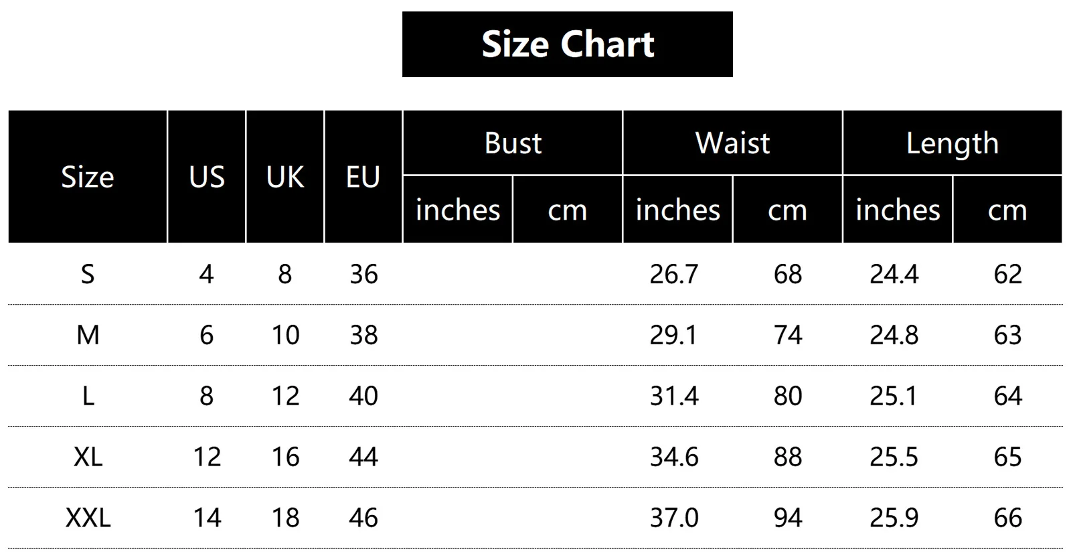Screen dimensions: 1071x560
Task: Click the XL size row label
Action: (x=88, y=457)
